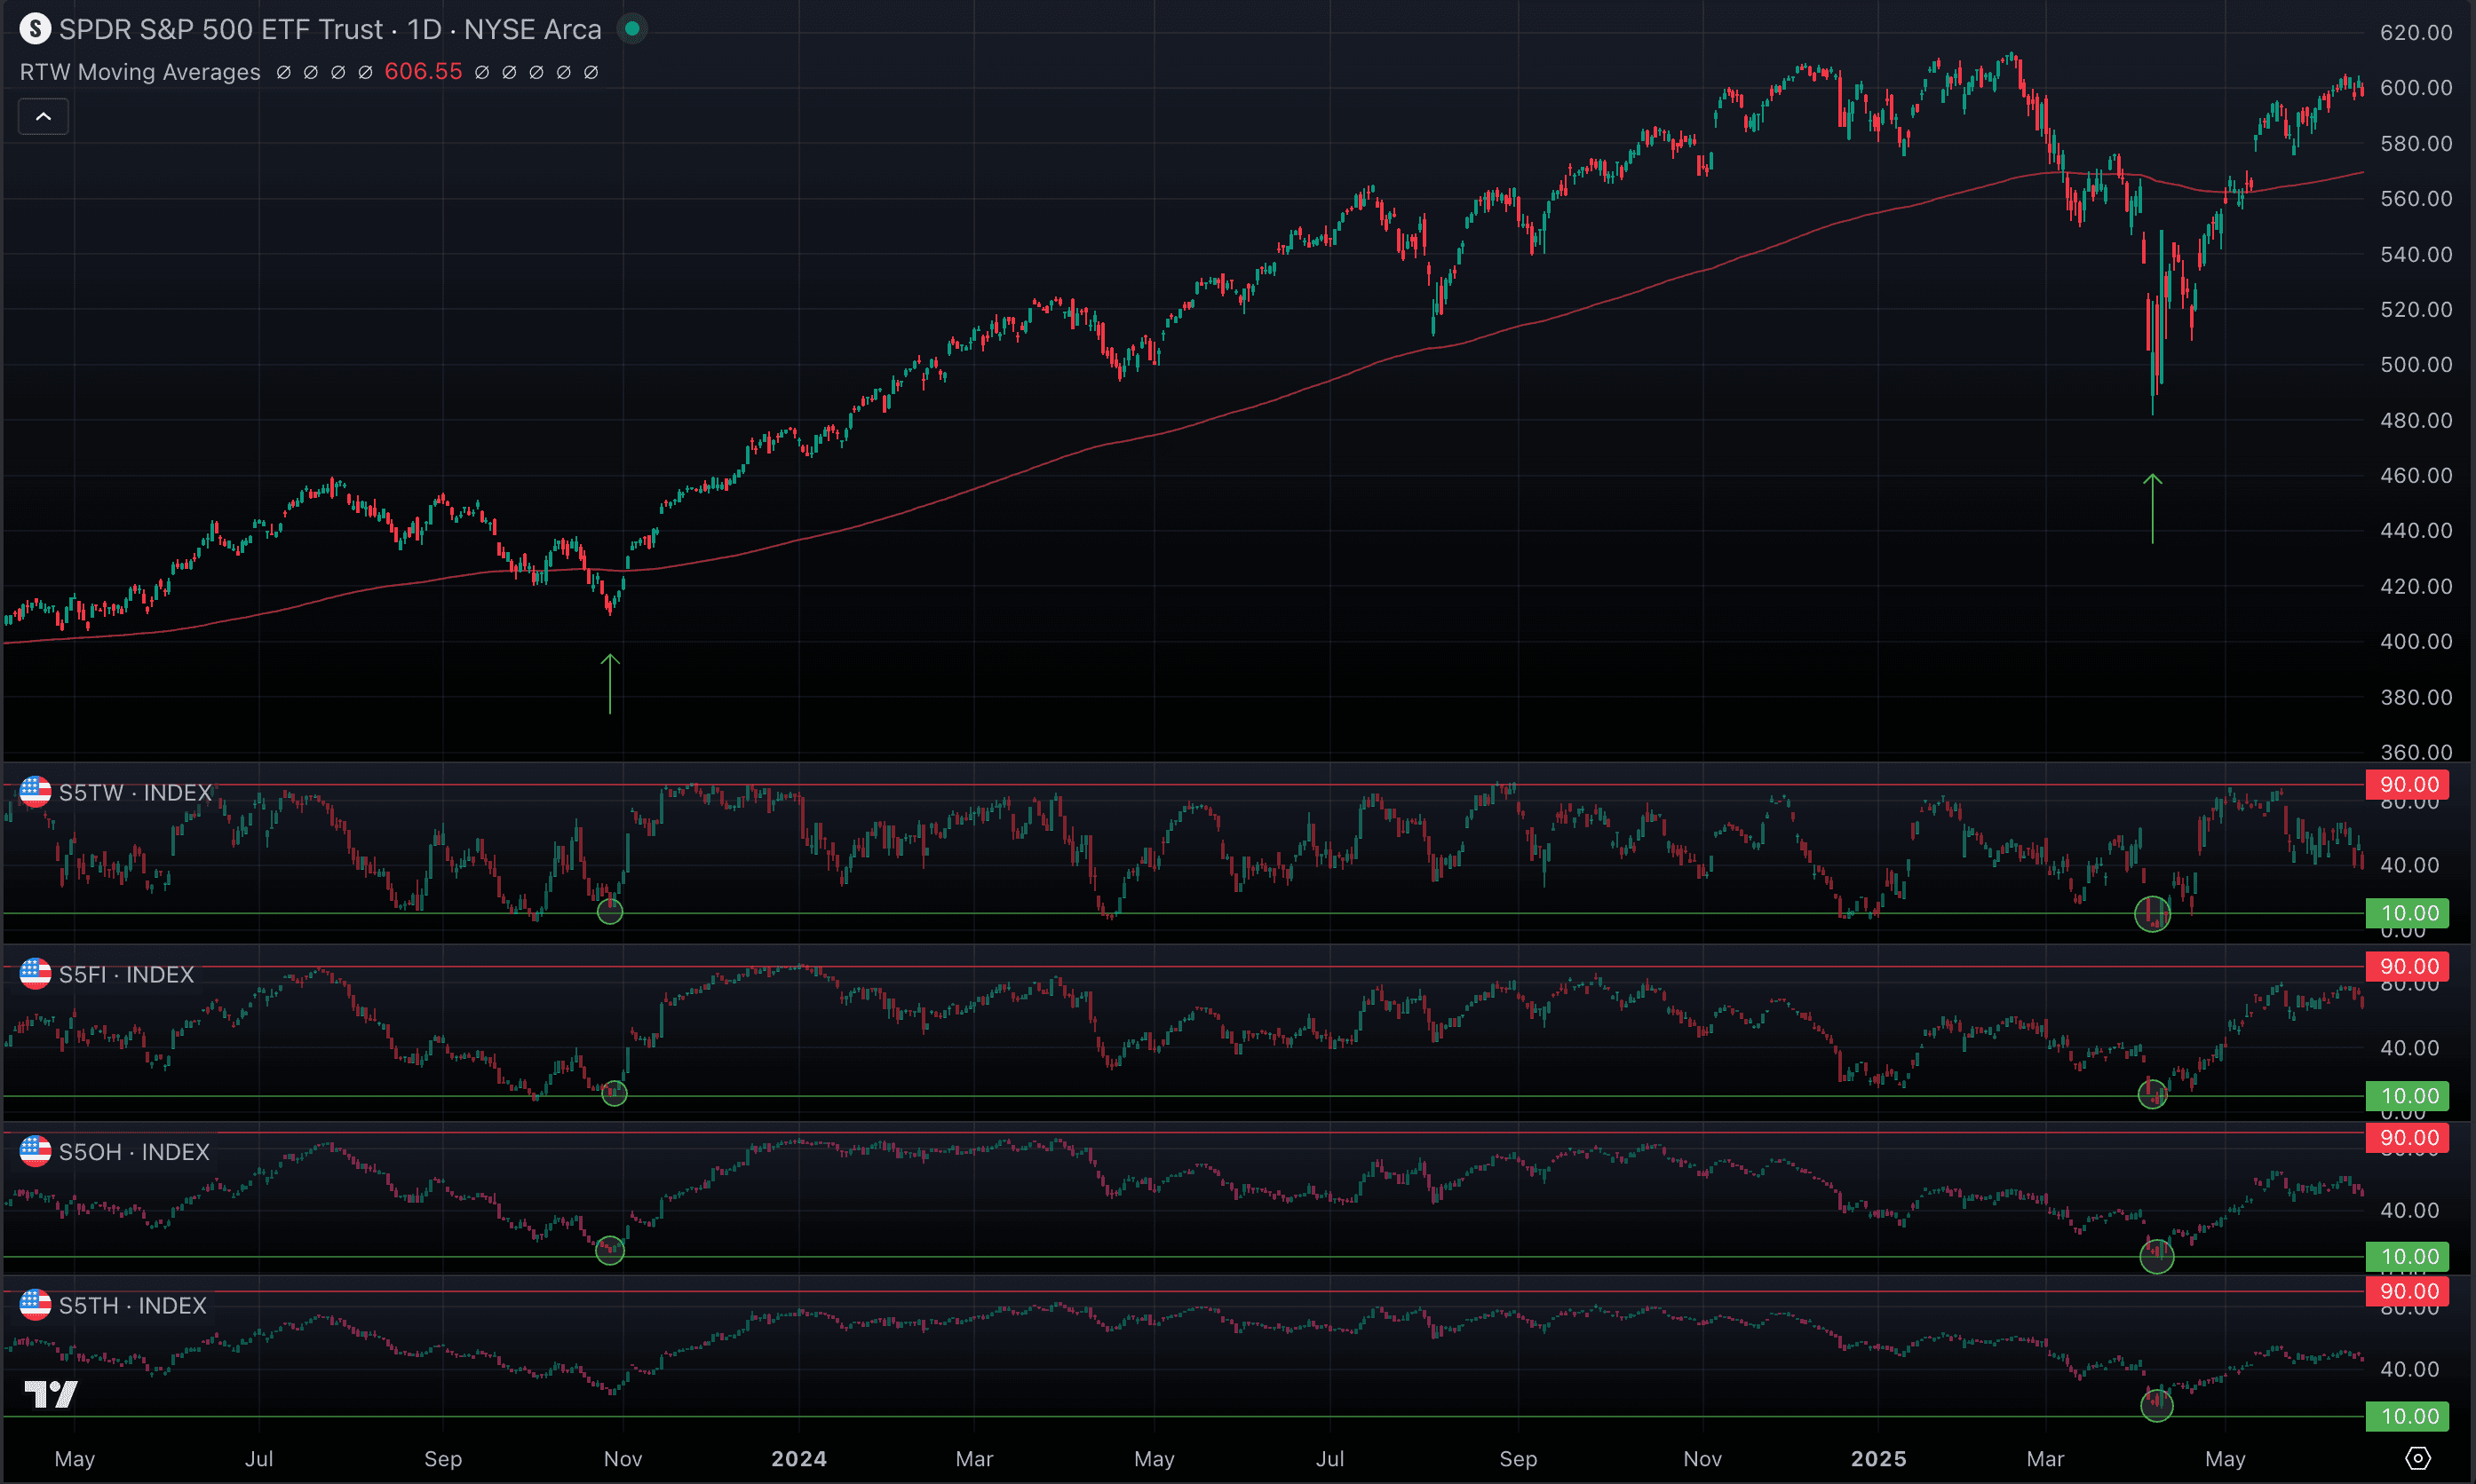Click the S5TW index flag icon
The width and height of the screenshot is (2476, 1484).
[x=35, y=792]
